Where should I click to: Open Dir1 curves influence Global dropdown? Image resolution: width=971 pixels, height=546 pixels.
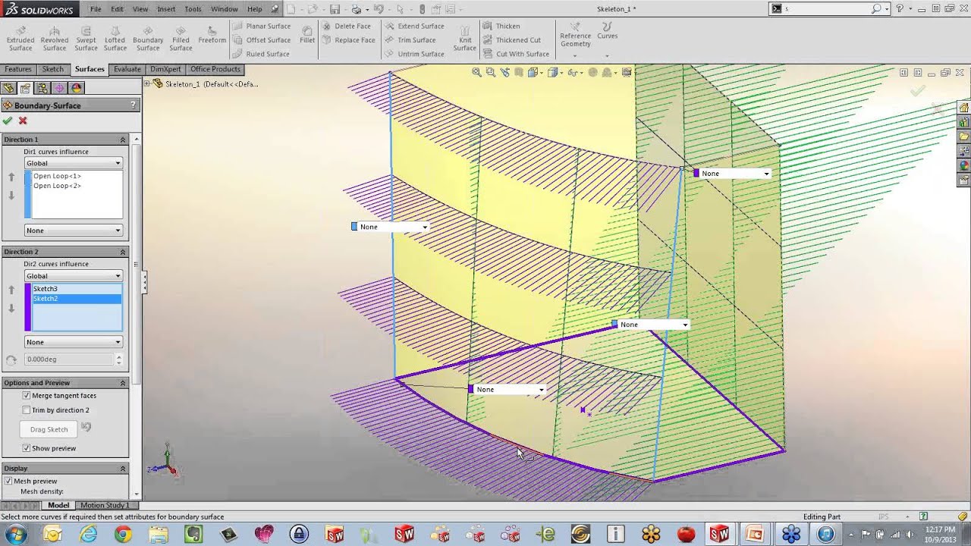[x=74, y=163]
